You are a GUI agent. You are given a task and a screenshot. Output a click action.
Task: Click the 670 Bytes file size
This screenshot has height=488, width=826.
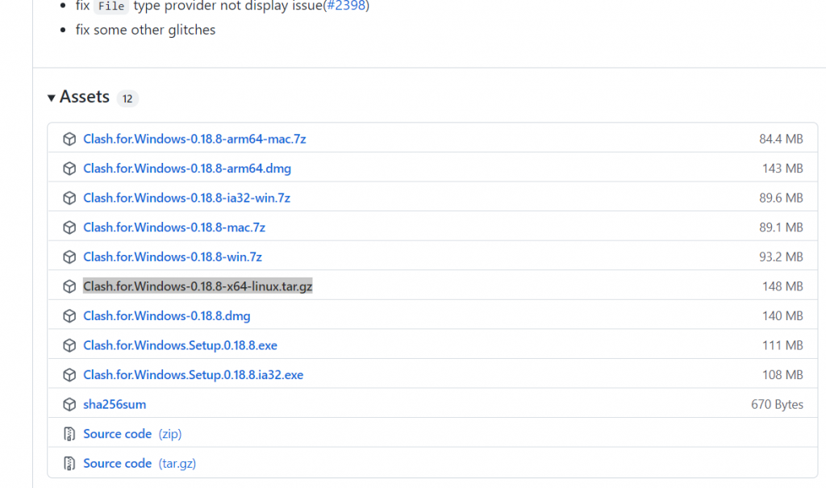click(x=777, y=404)
